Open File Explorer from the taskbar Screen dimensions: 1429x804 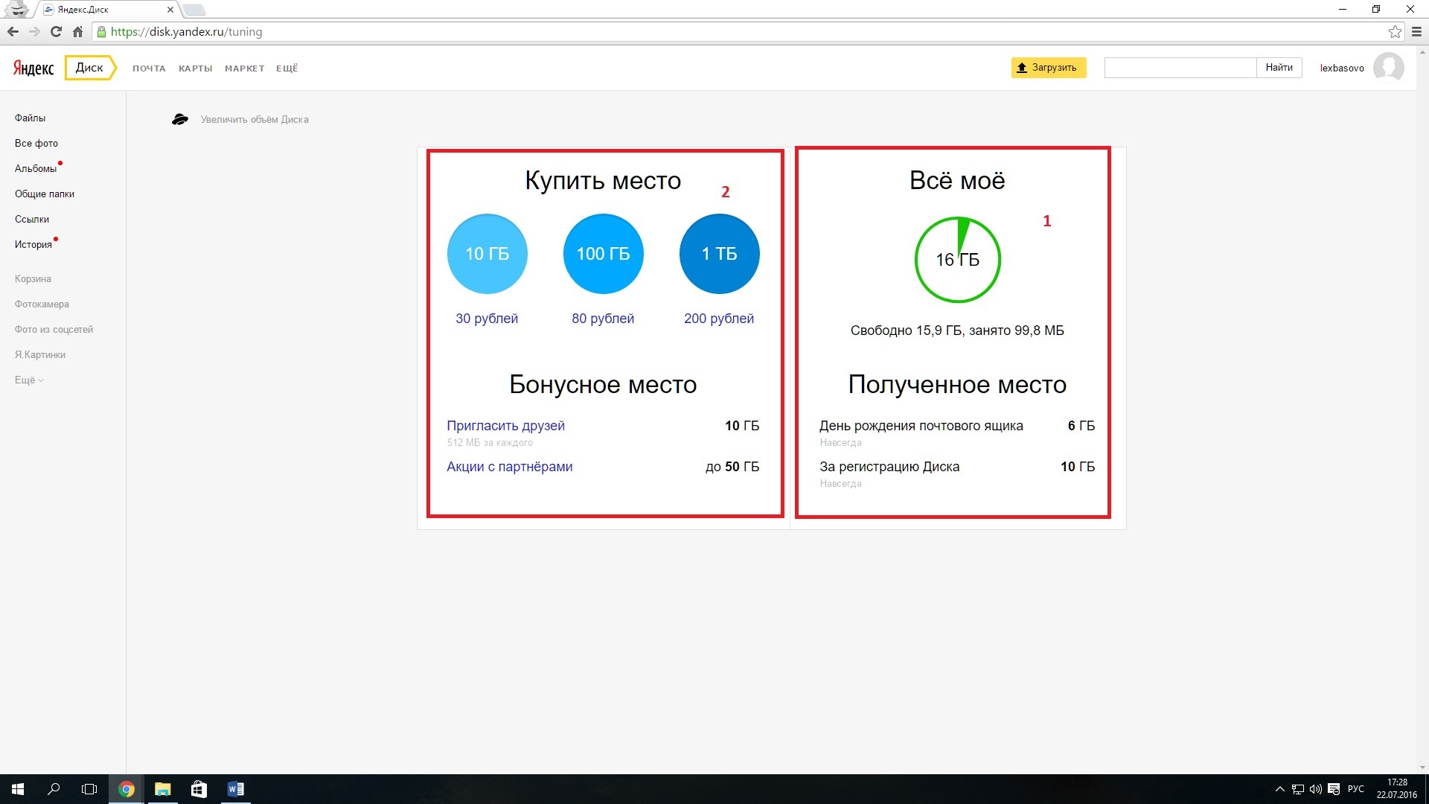tap(162, 789)
